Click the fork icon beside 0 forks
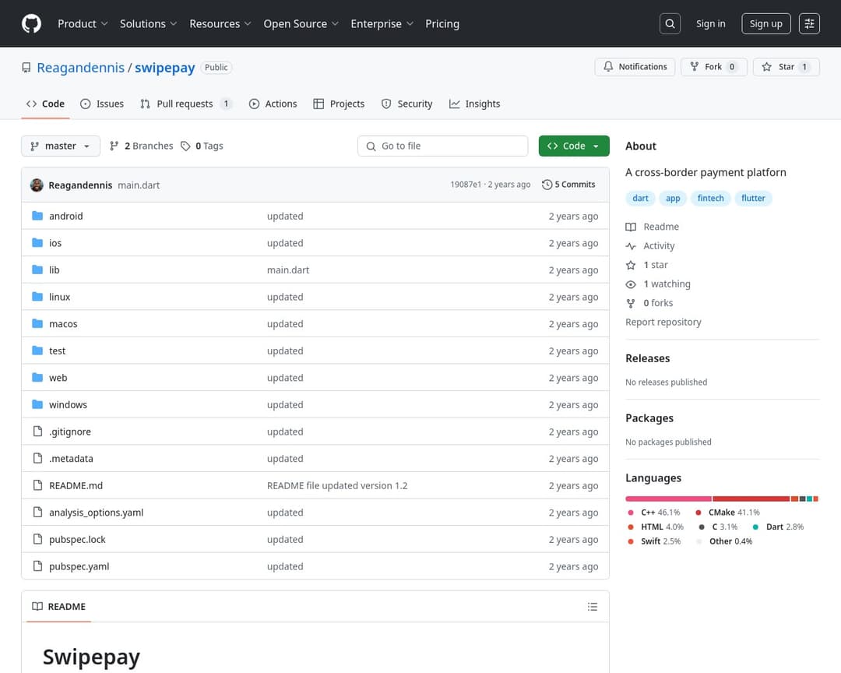The width and height of the screenshot is (841, 673). [631, 303]
